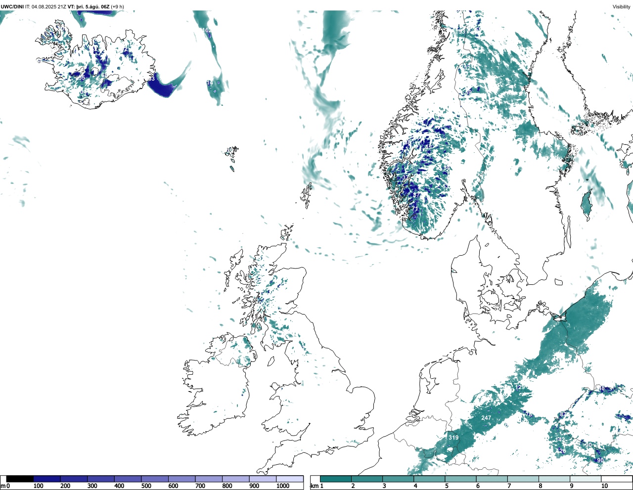The height and width of the screenshot is (490, 633).
Task: Click the "Visibility" title label
Action: tap(622, 6)
